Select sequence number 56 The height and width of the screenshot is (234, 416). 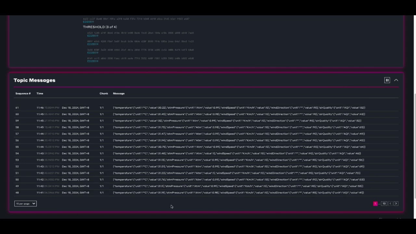point(17,140)
